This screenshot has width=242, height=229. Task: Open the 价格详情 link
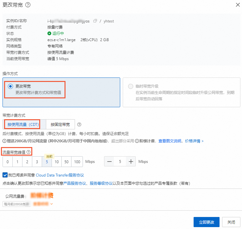(194, 141)
